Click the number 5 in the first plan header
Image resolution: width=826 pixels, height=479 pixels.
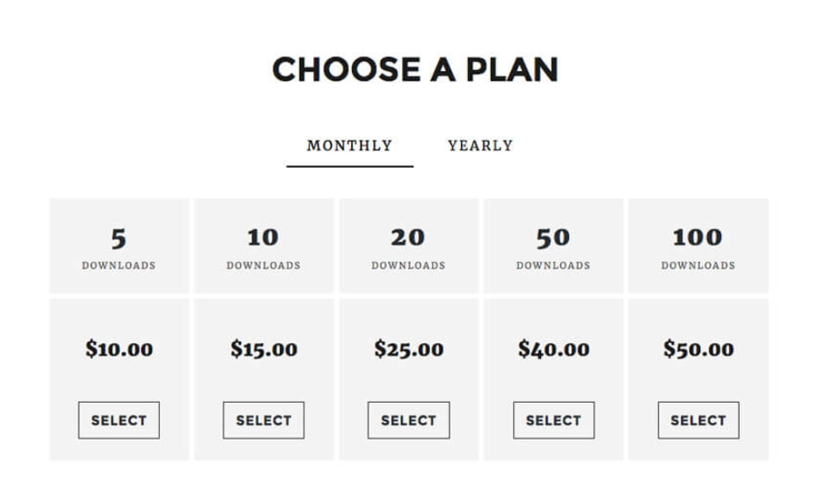(x=119, y=237)
